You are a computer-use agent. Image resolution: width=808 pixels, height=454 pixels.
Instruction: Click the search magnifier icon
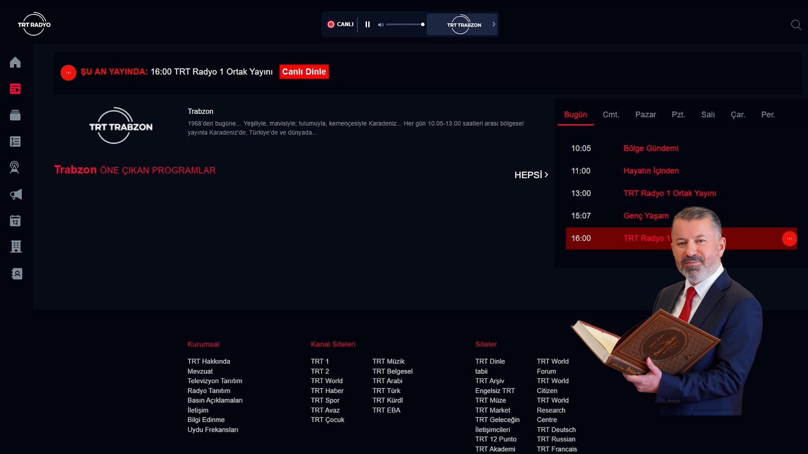pyautogui.click(x=796, y=25)
